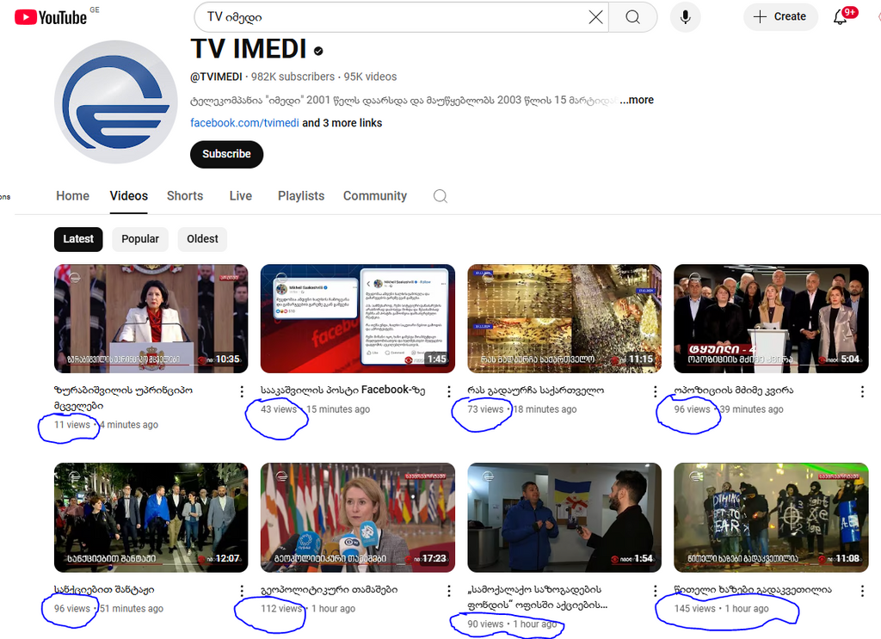Screen dimensions: 881x639
Task: Click the YouTube logo to go home
Action: [x=50, y=17]
